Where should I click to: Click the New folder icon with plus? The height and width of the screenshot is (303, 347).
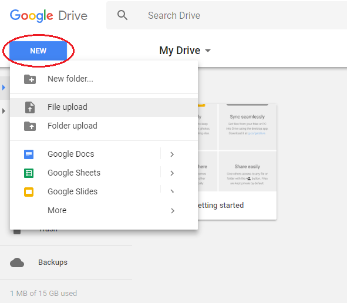(30, 79)
